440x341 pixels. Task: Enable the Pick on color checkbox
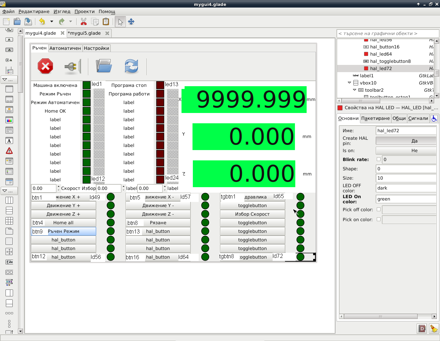tap(378, 219)
